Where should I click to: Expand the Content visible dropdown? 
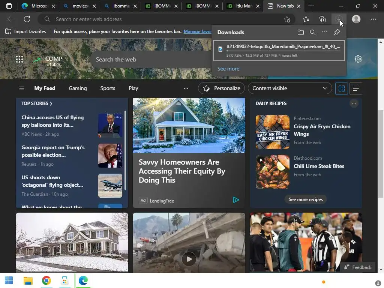[290, 88]
